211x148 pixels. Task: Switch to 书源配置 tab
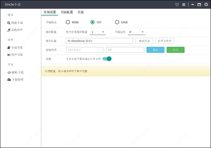pyautogui.click(x=67, y=12)
